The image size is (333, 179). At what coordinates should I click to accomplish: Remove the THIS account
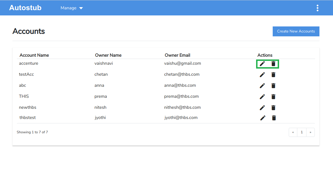(273, 97)
